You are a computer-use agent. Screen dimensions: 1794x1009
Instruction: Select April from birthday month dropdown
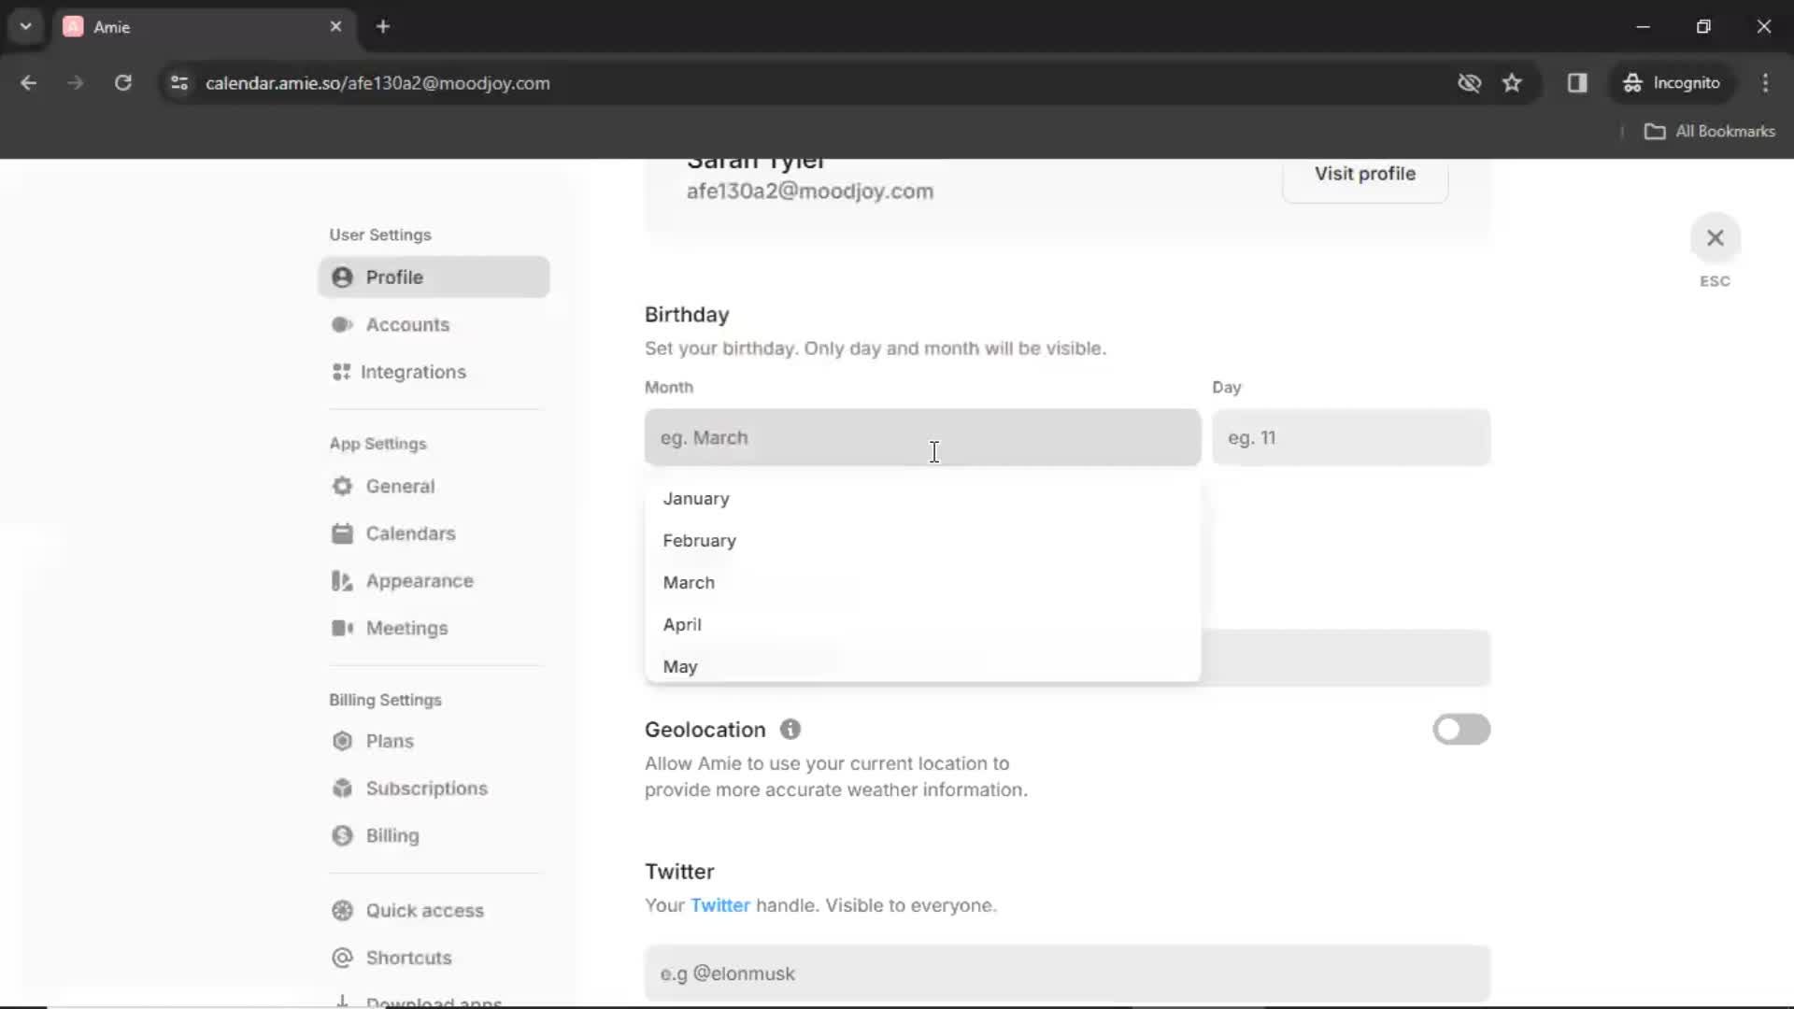pyautogui.click(x=683, y=625)
